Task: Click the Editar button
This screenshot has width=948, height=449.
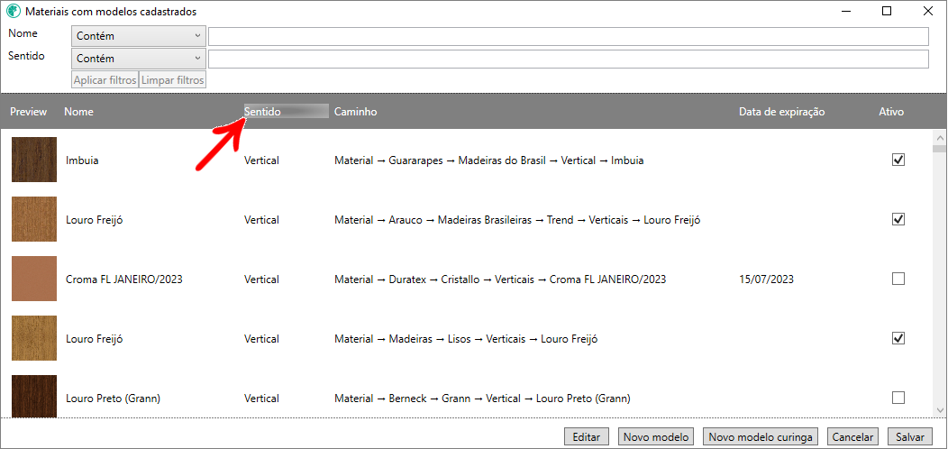Action: click(586, 437)
